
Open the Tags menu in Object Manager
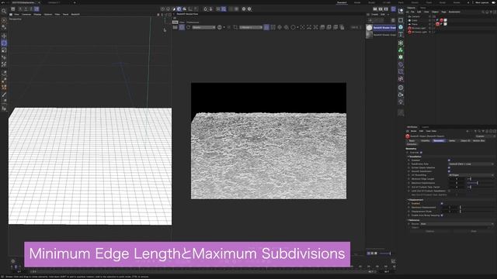[443, 12]
